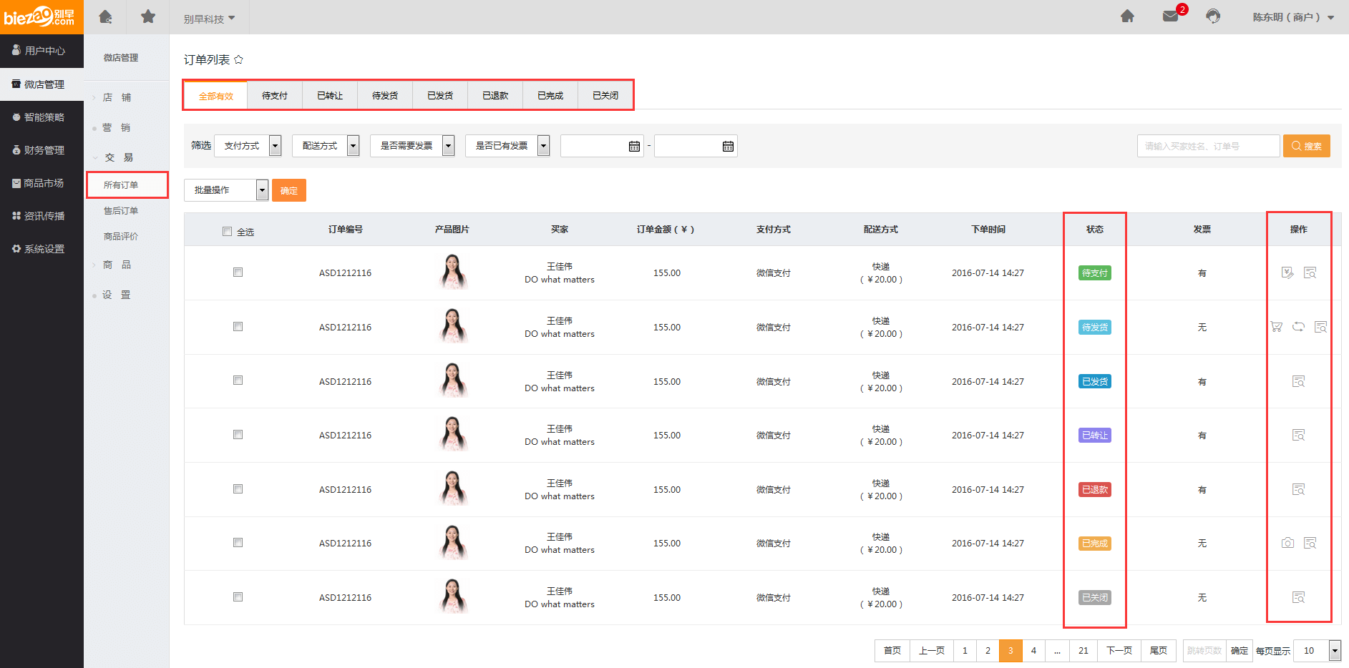Switch to the 待支付 tab
The image size is (1349, 668).
[275, 95]
